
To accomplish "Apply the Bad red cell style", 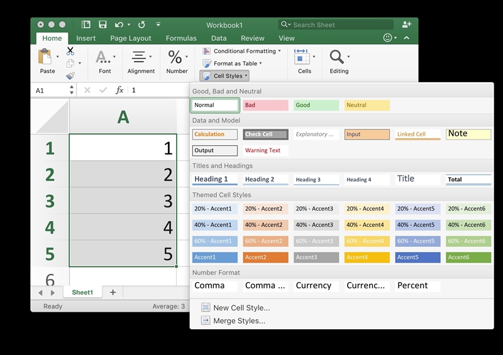I will coord(265,105).
